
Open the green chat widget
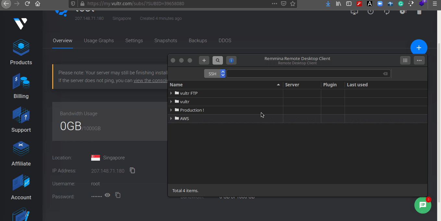coord(423,205)
